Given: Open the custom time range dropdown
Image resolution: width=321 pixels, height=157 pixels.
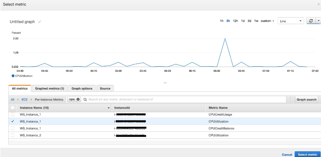Looking at the screenshot, I should point(267,21).
